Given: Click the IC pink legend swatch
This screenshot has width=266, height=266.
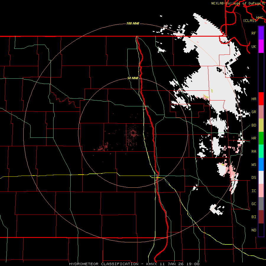Looking at the screenshot, I should pyautogui.click(x=261, y=191).
